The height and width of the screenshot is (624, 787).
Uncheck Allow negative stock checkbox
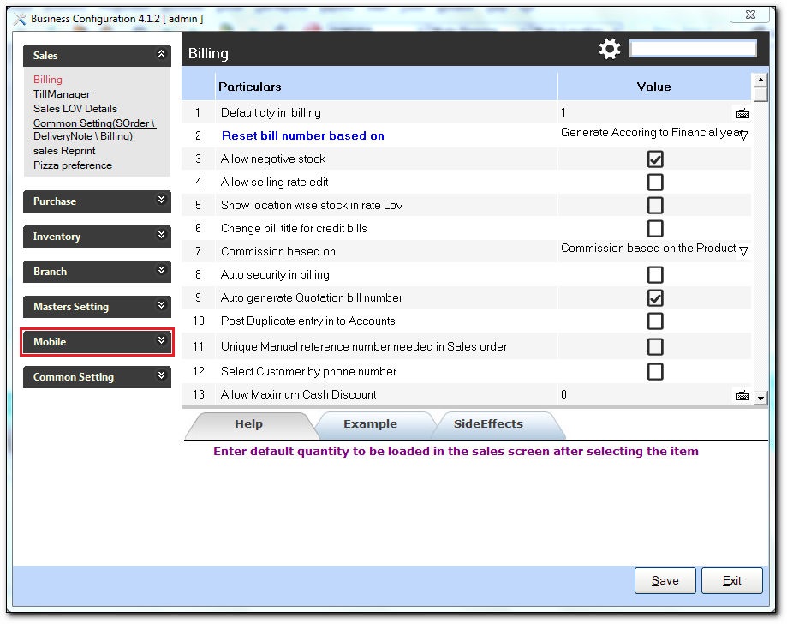coord(655,159)
